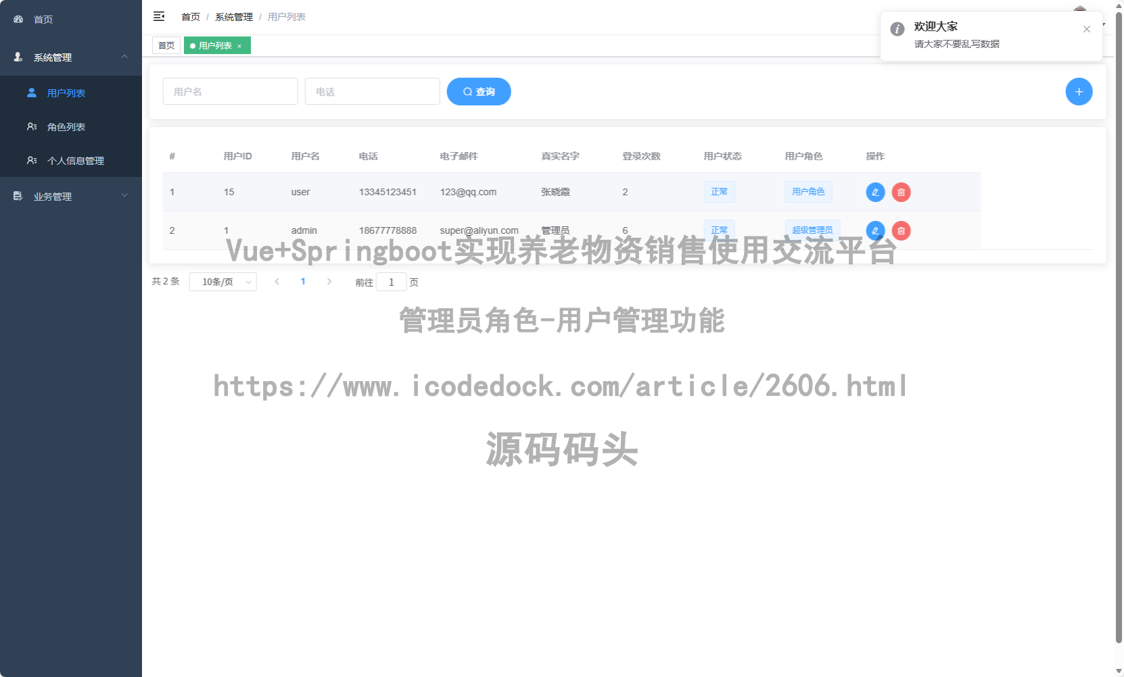Click the 查询 search button
Viewport: 1124px width, 677px height.
(x=479, y=91)
